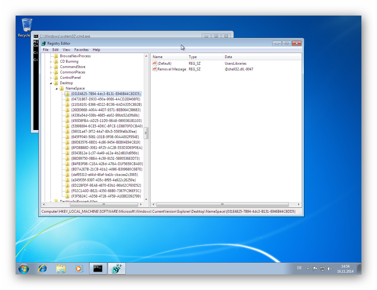Screen dimensions: 377x290
Task: Click Registry Editor taskbar button
Action: click(x=116, y=268)
